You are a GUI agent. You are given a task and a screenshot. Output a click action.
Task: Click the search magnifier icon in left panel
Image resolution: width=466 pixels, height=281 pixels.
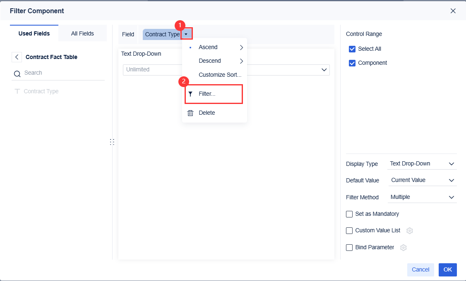point(17,73)
